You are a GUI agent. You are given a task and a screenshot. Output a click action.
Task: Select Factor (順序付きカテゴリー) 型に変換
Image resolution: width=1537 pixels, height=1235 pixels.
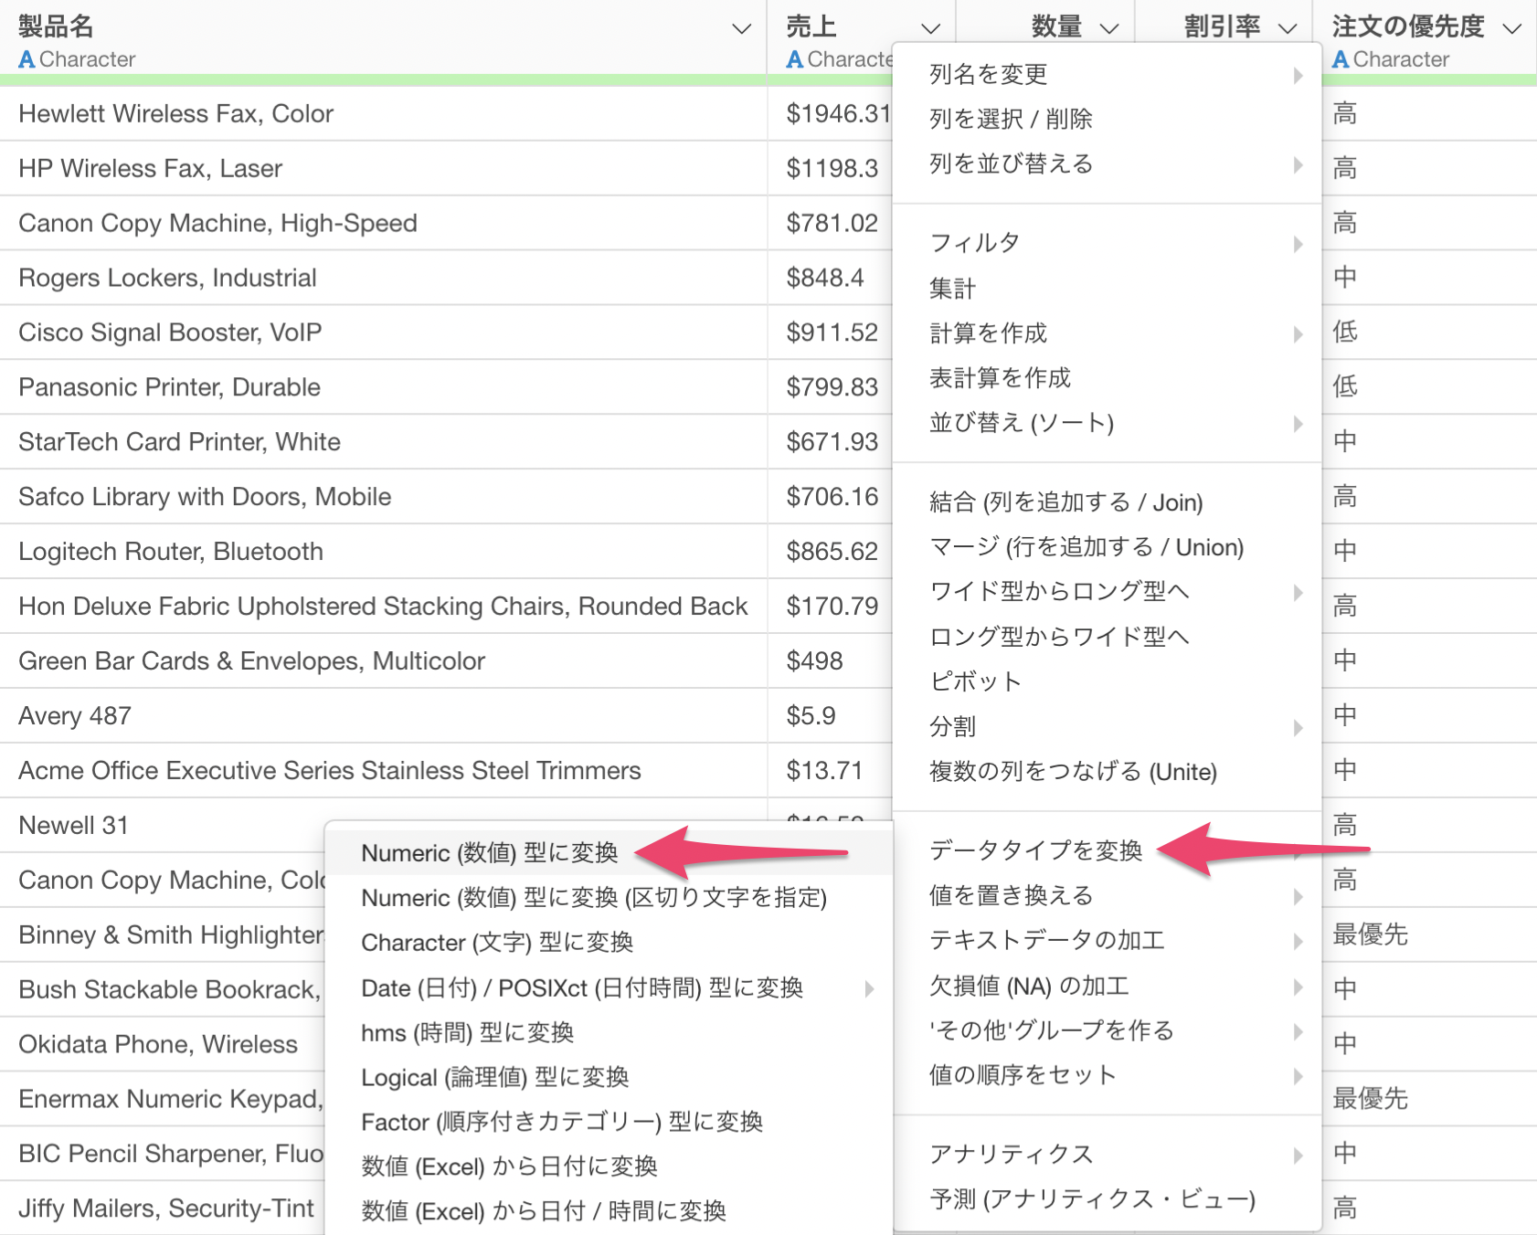pos(562,1123)
